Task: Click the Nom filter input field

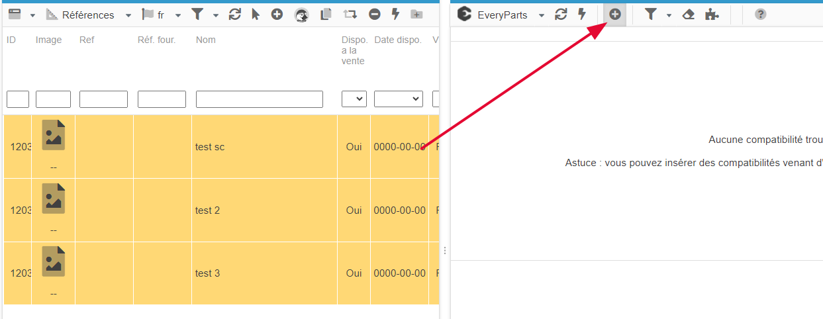Action: (259, 99)
